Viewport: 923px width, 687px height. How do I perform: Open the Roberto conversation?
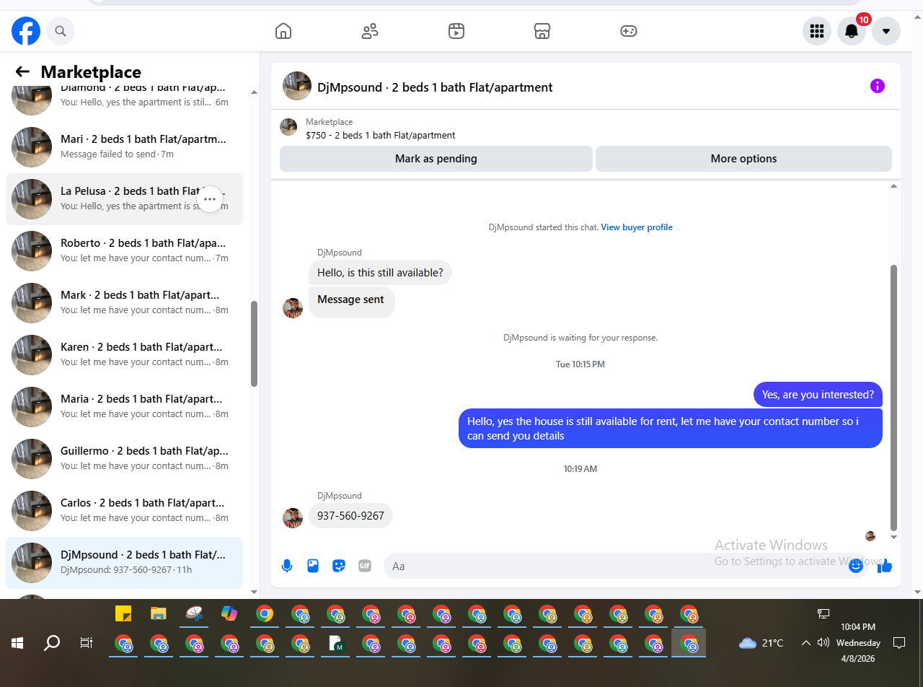(124, 251)
